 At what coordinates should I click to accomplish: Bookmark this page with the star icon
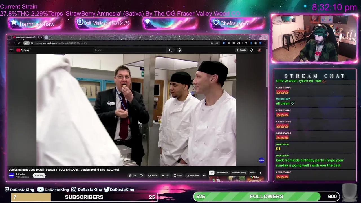pyautogui.click(x=217, y=43)
